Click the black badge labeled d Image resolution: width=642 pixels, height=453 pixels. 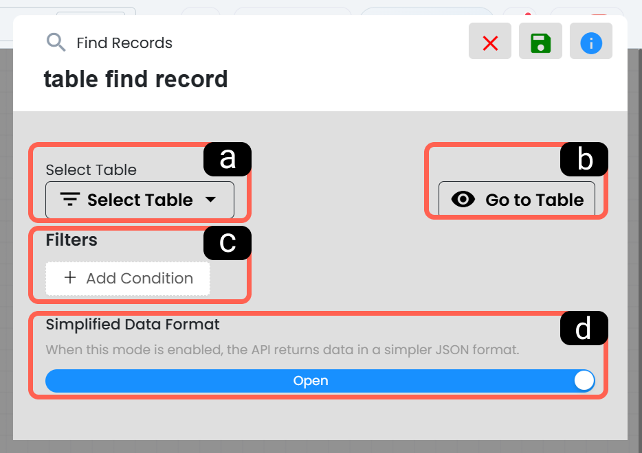[584, 328]
